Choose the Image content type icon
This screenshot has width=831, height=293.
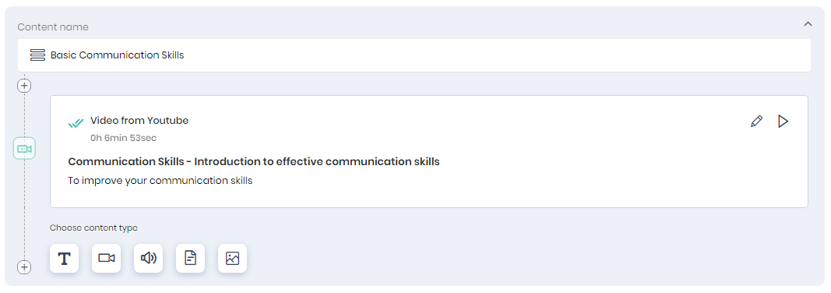tap(233, 259)
